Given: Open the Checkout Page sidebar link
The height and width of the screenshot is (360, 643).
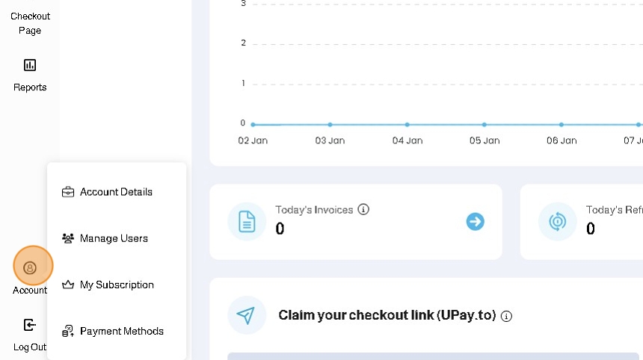Looking at the screenshot, I should pos(30,23).
